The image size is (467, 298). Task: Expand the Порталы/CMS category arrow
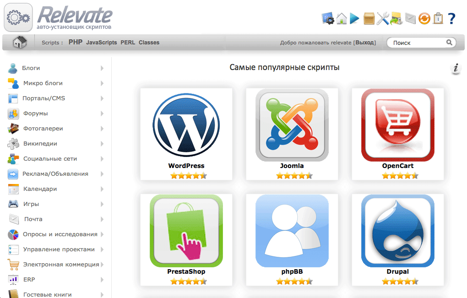click(102, 98)
